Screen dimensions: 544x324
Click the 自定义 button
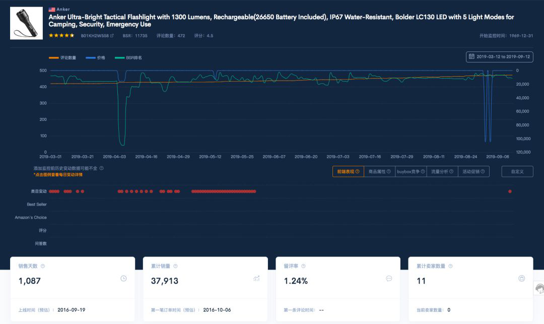coord(517,171)
